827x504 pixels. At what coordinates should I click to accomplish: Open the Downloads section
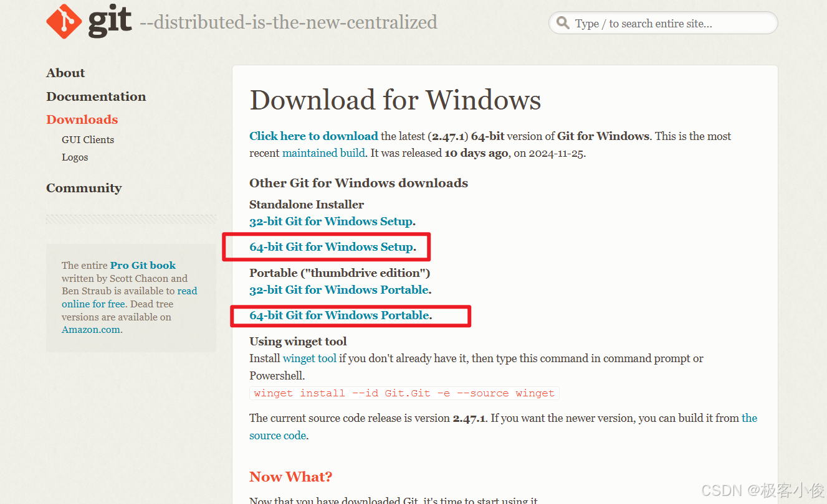[82, 119]
